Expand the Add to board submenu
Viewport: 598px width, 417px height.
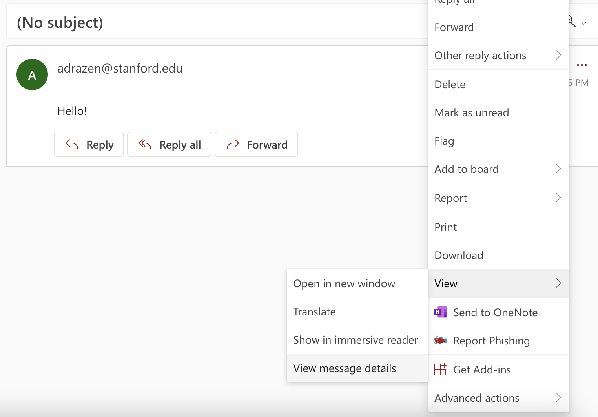pos(558,169)
